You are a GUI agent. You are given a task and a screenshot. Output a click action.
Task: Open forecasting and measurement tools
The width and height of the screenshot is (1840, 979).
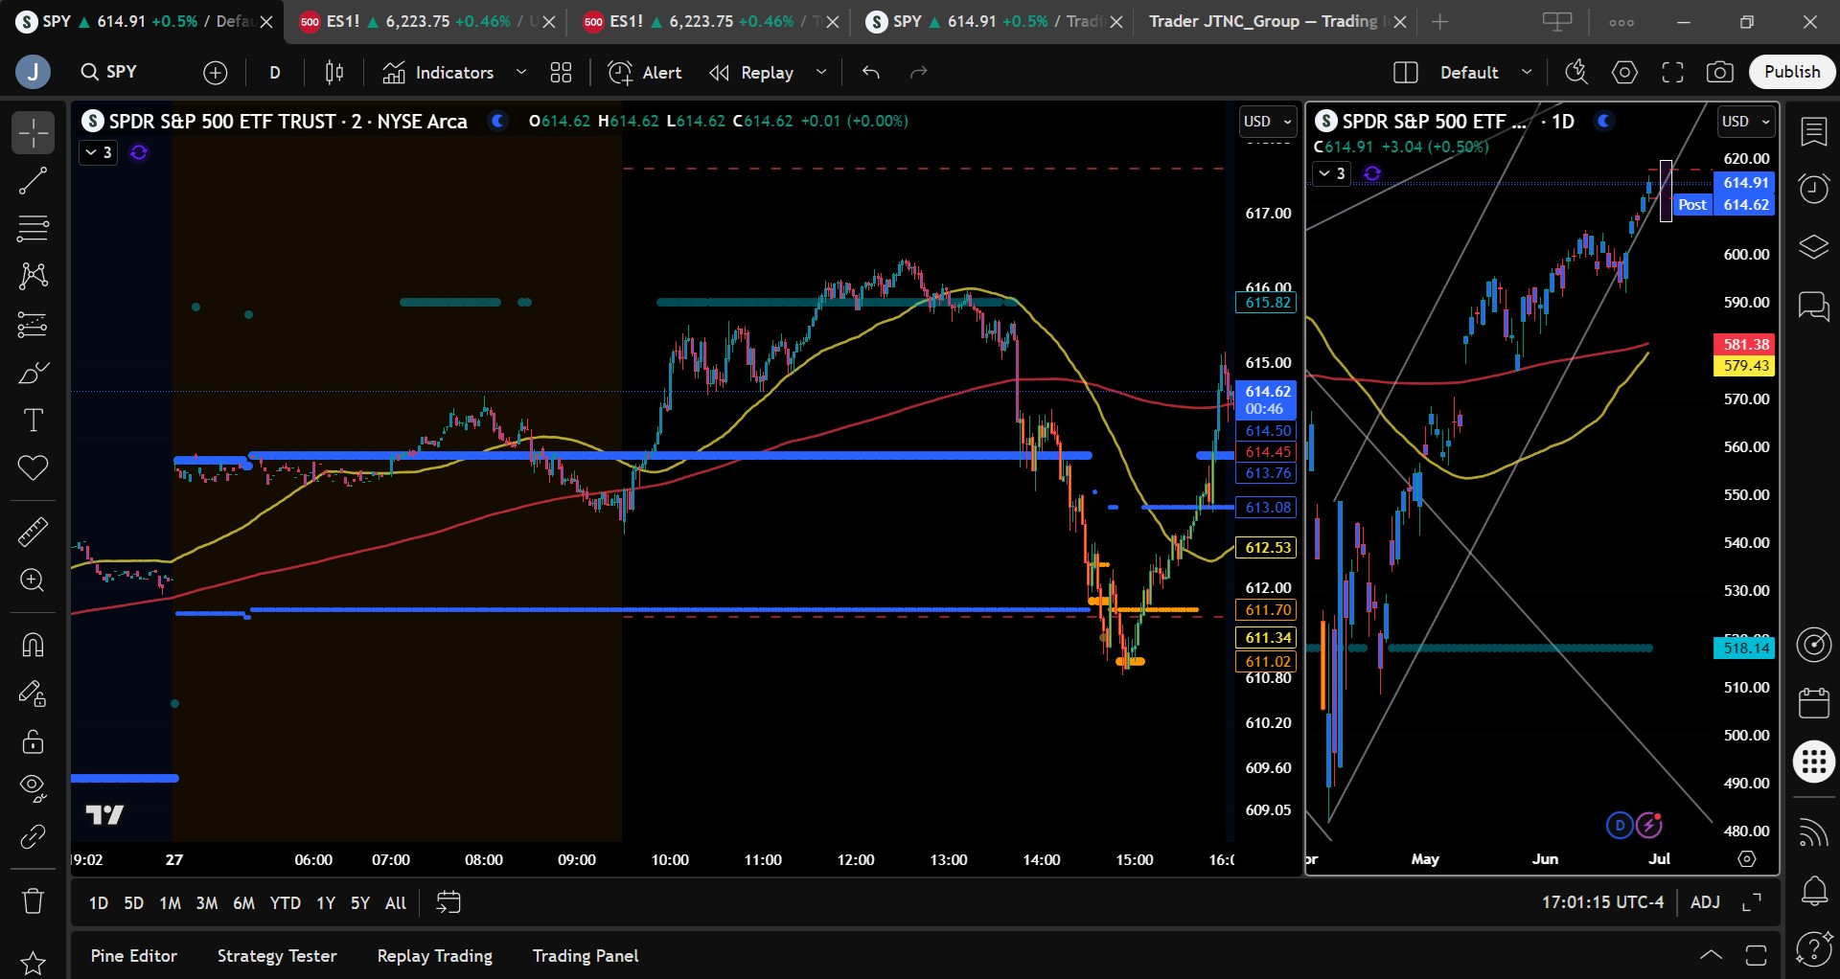tap(33, 325)
